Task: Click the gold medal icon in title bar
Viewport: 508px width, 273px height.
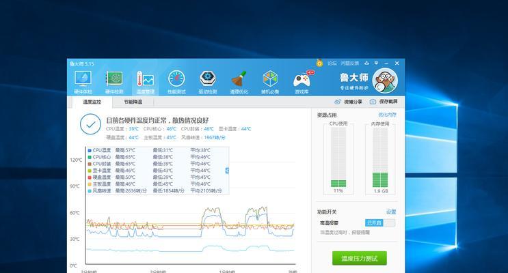Action: (x=319, y=63)
